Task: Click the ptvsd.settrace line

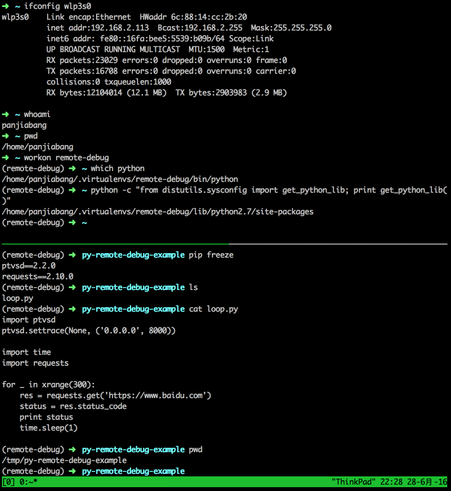Action: pyautogui.click(x=88, y=331)
